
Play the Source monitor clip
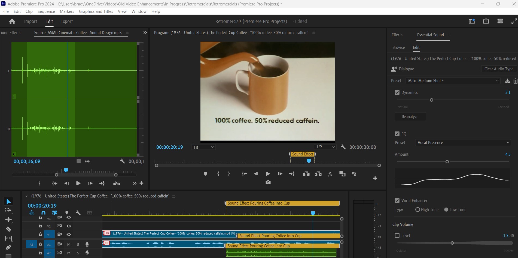point(78,183)
